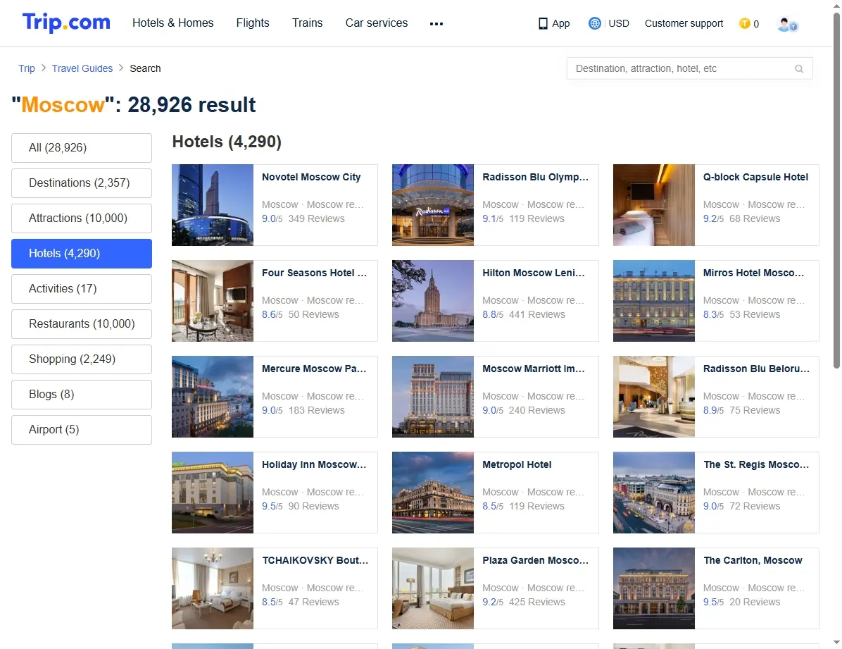This screenshot has width=842, height=649.
Task: Go to Travel Guides breadcrumb
Action: 82,68
